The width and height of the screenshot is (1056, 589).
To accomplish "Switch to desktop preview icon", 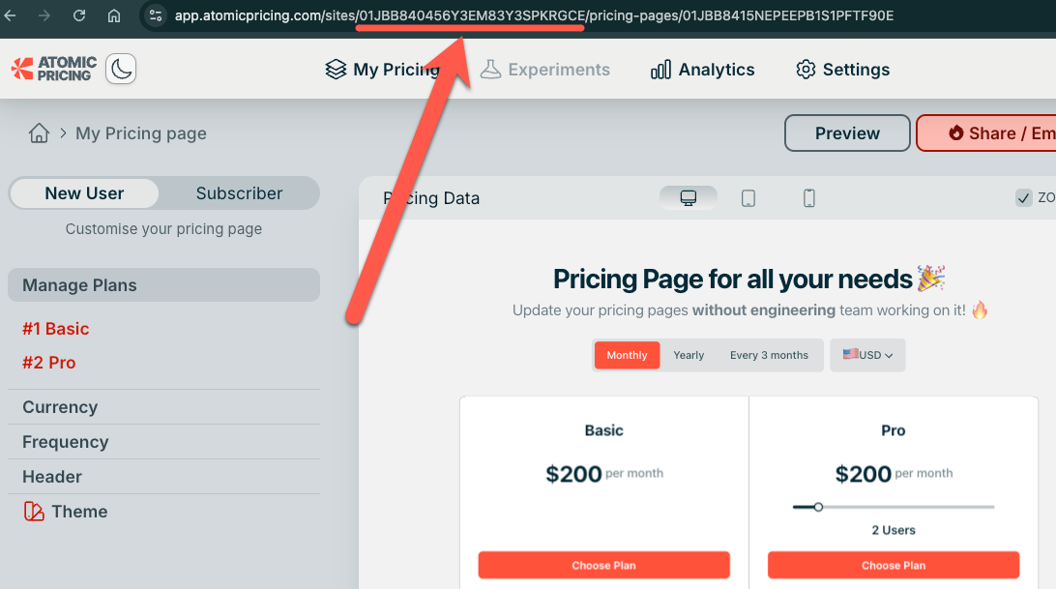I will pyautogui.click(x=689, y=198).
